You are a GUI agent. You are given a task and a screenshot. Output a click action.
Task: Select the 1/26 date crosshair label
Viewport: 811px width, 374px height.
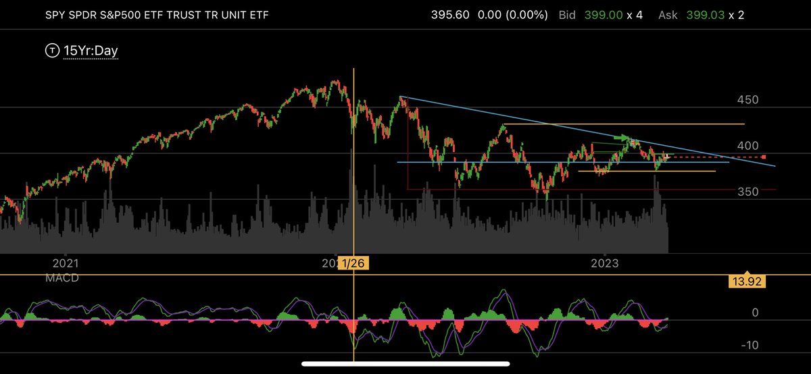[353, 264]
